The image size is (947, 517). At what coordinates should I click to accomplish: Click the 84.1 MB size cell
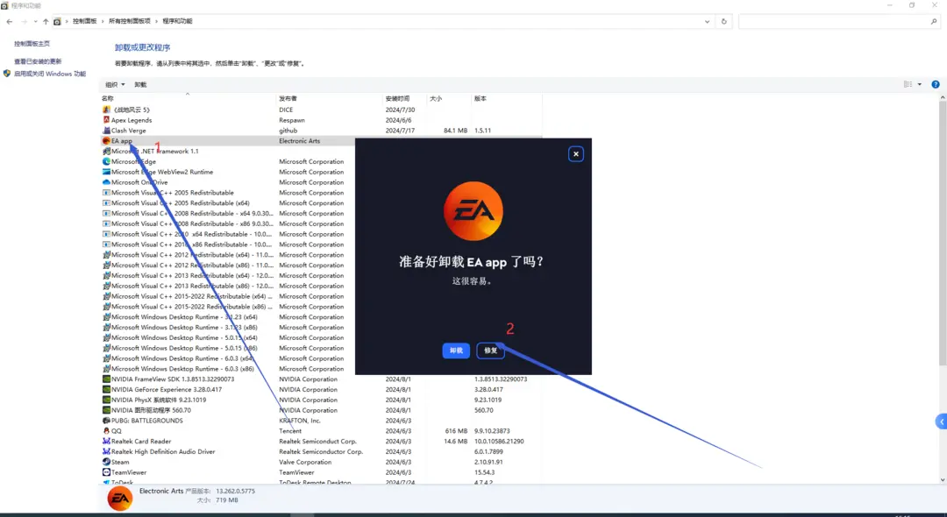[x=455, y=131]
